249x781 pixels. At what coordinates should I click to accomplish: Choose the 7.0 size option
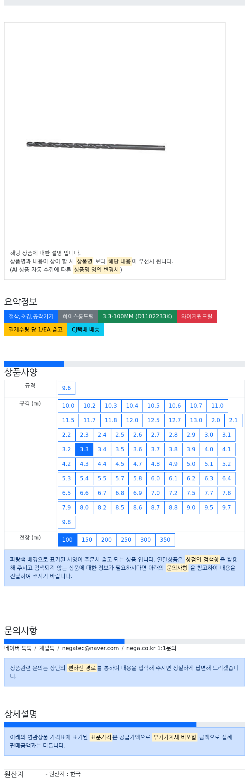[155, 493]
